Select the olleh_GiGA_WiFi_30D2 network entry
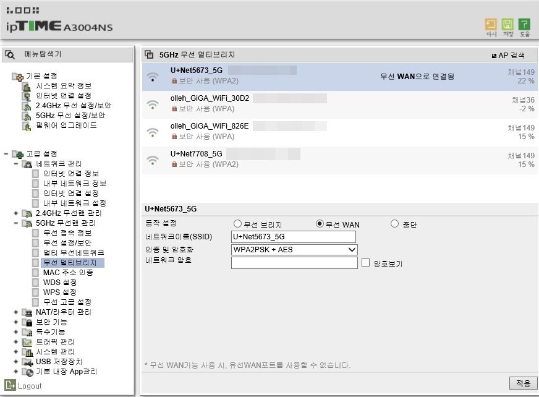Image resolution: width=539 pixels, height=397 pixels. click(339, 104)
